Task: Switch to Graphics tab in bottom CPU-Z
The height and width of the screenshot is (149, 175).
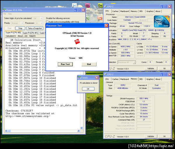Action: tap(150, 79)
